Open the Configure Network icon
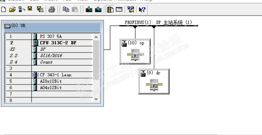 pos(131,9)
